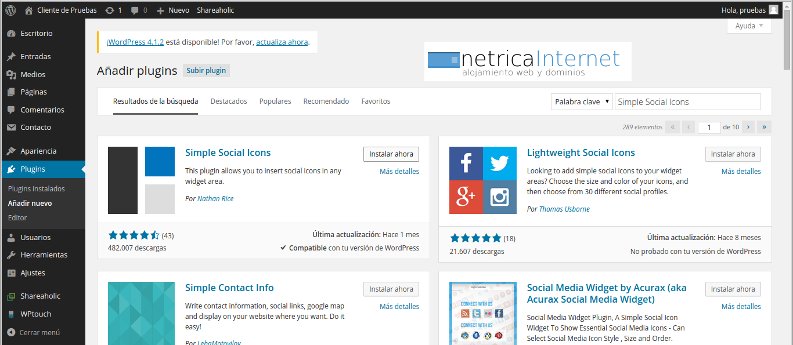Open the WordPress 4.1.2 link
Viewport: 793px width, 345px height.
pyautogui.click(x=135, y=42)
